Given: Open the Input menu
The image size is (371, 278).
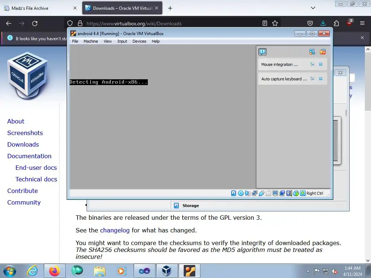Looking at the screenshot, I should pyautogui.click(x=122, y=41).
